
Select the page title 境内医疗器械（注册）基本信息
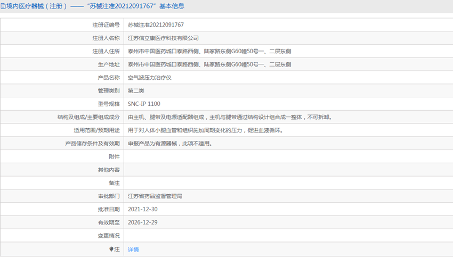(95, 6)
